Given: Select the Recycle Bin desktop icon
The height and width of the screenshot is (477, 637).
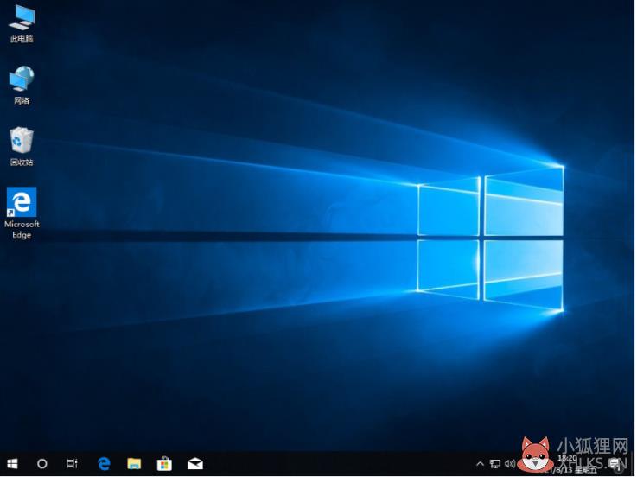Looking at the screenshot, I should point(22,146).
